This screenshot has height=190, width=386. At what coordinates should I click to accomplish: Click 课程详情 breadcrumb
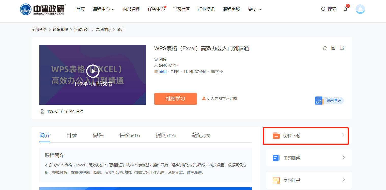(x=103, y=30)
